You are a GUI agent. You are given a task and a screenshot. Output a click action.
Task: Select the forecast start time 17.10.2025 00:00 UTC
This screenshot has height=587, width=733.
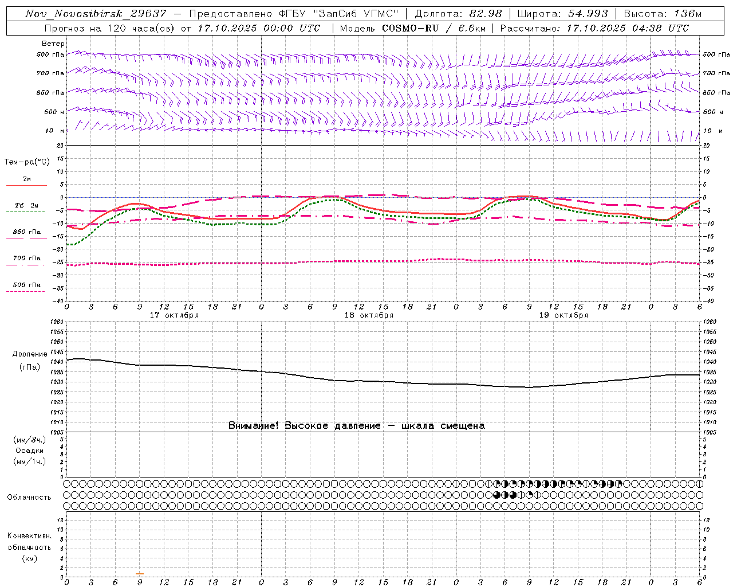pyautogui.click(x=259, y=28)
